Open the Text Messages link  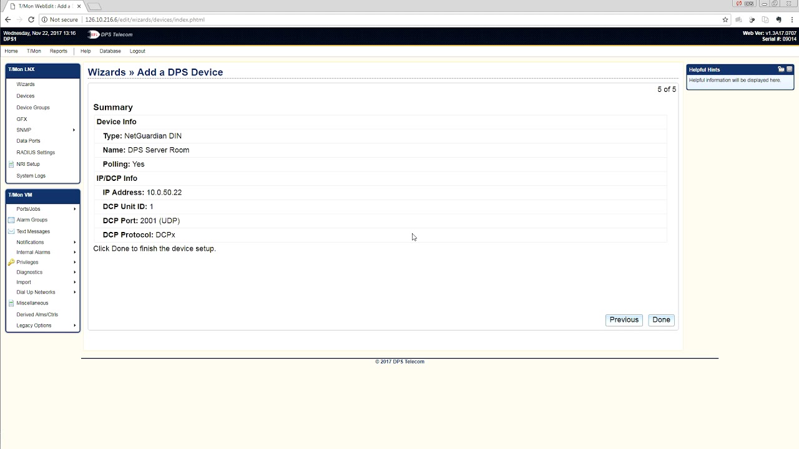[33, 231]
